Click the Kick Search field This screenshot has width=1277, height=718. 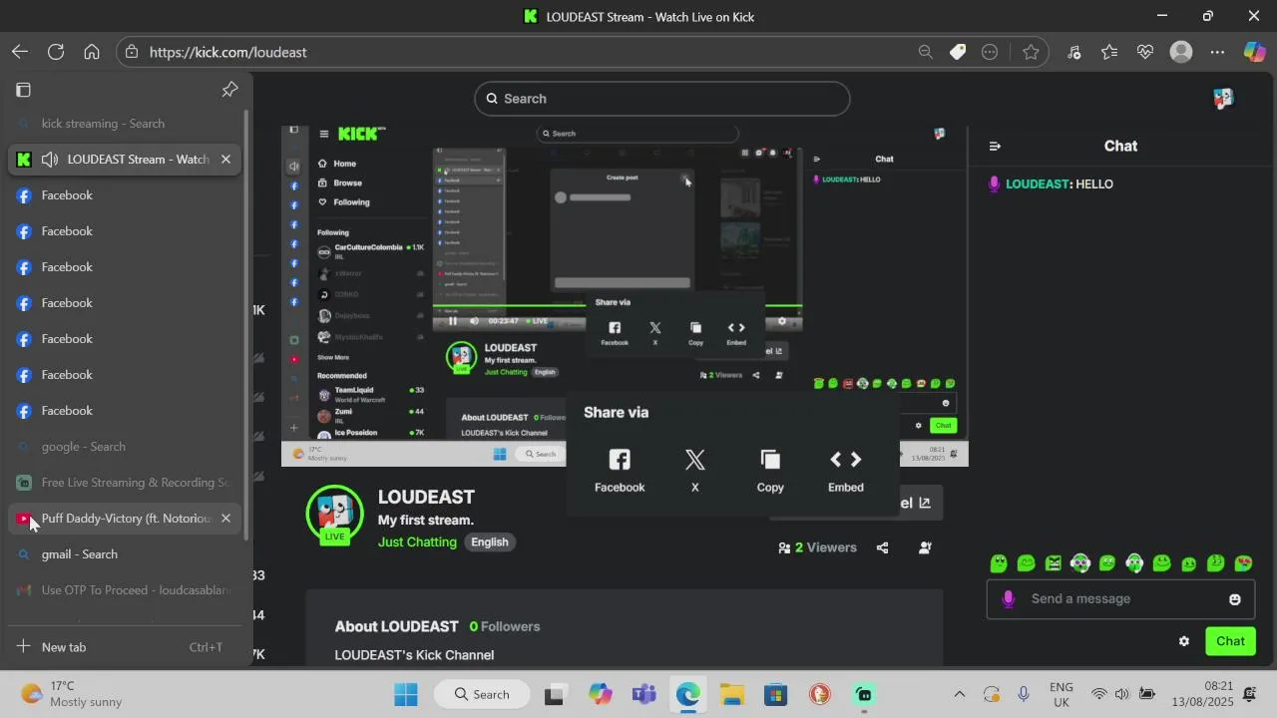click(x=662, y=99)
